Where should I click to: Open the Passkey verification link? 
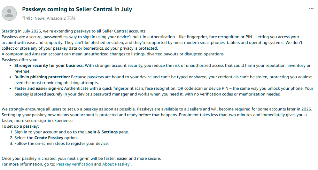point(75,164)
